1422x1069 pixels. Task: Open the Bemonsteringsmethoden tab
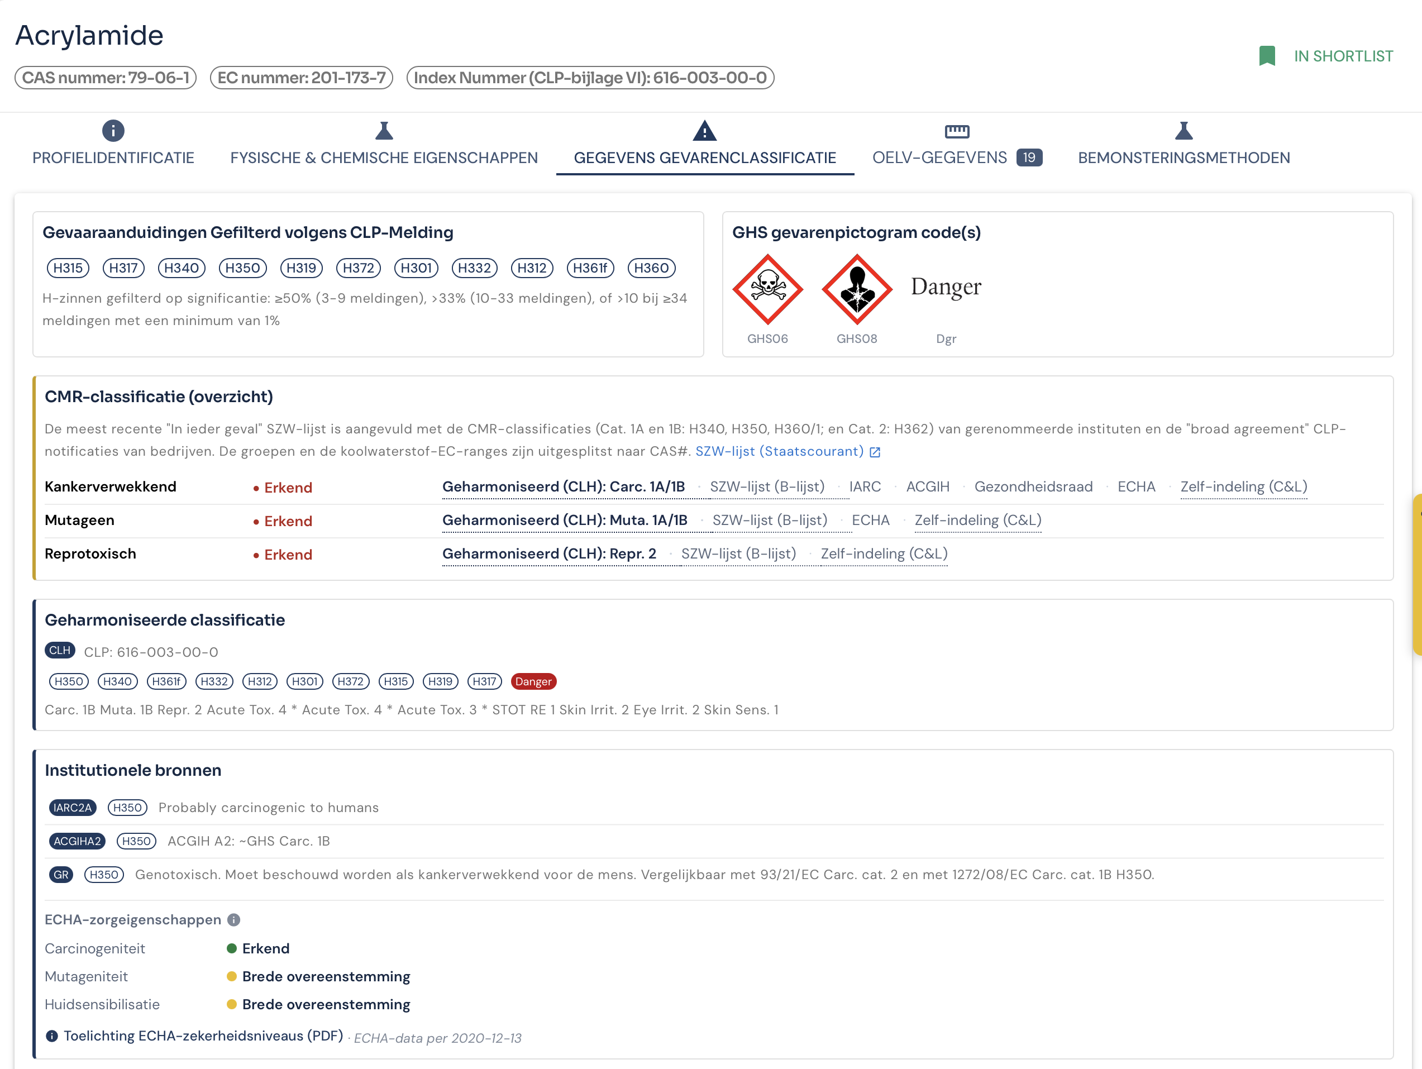(1184, 158)
